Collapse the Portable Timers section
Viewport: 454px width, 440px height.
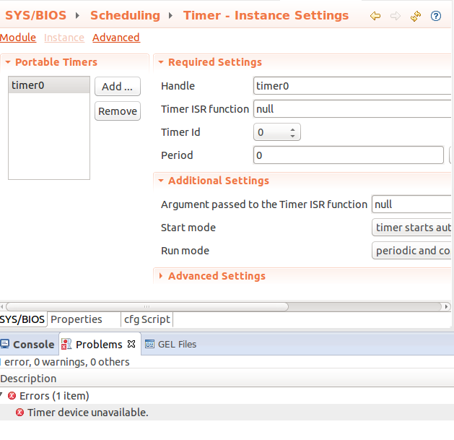pyautogui.click(x=8, y=62)
